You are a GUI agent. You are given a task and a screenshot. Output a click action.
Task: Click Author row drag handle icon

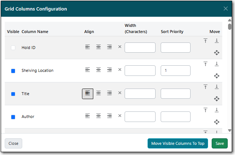216,122
